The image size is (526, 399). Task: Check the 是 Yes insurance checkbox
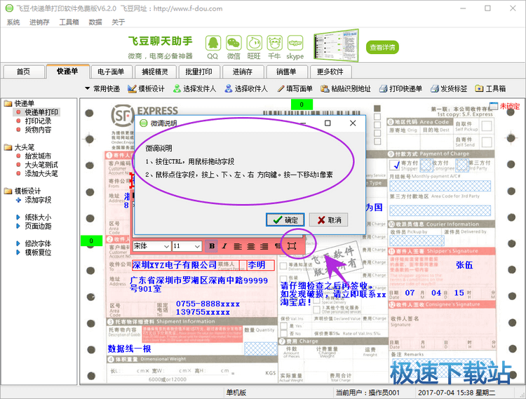(284, 325)
